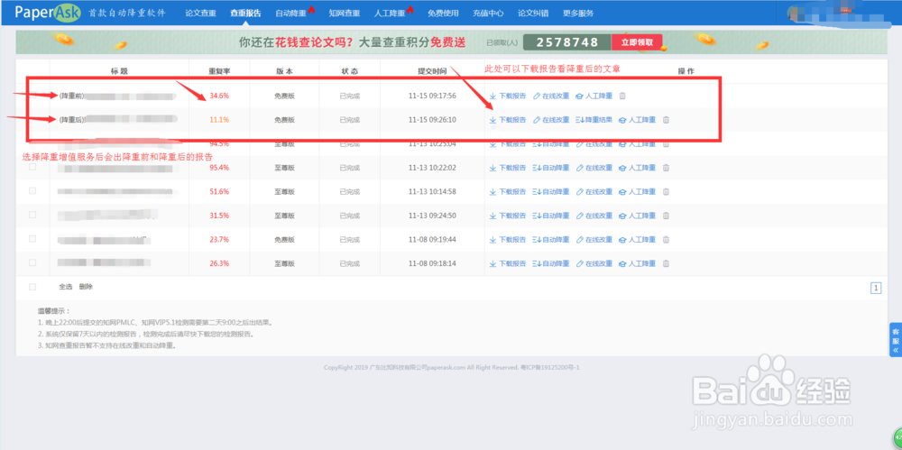Image resolution: width=902 pixels, height=450 pixels.
Task: Request 人工降重 for the 11.1% row
Action: pyautogui.click(x=638, y=120)
